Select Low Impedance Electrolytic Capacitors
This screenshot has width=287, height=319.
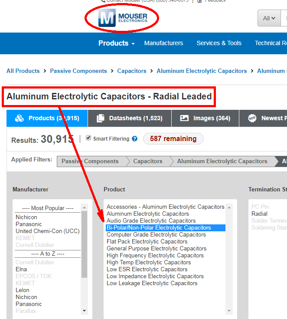[x=155, y=276]
